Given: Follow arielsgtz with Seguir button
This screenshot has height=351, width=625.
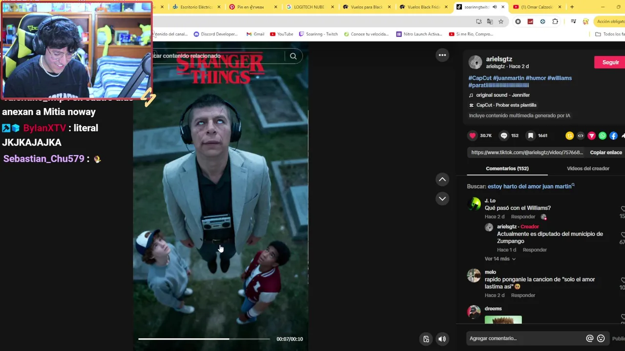Looking at the screenshot, I should click(610, 62).
